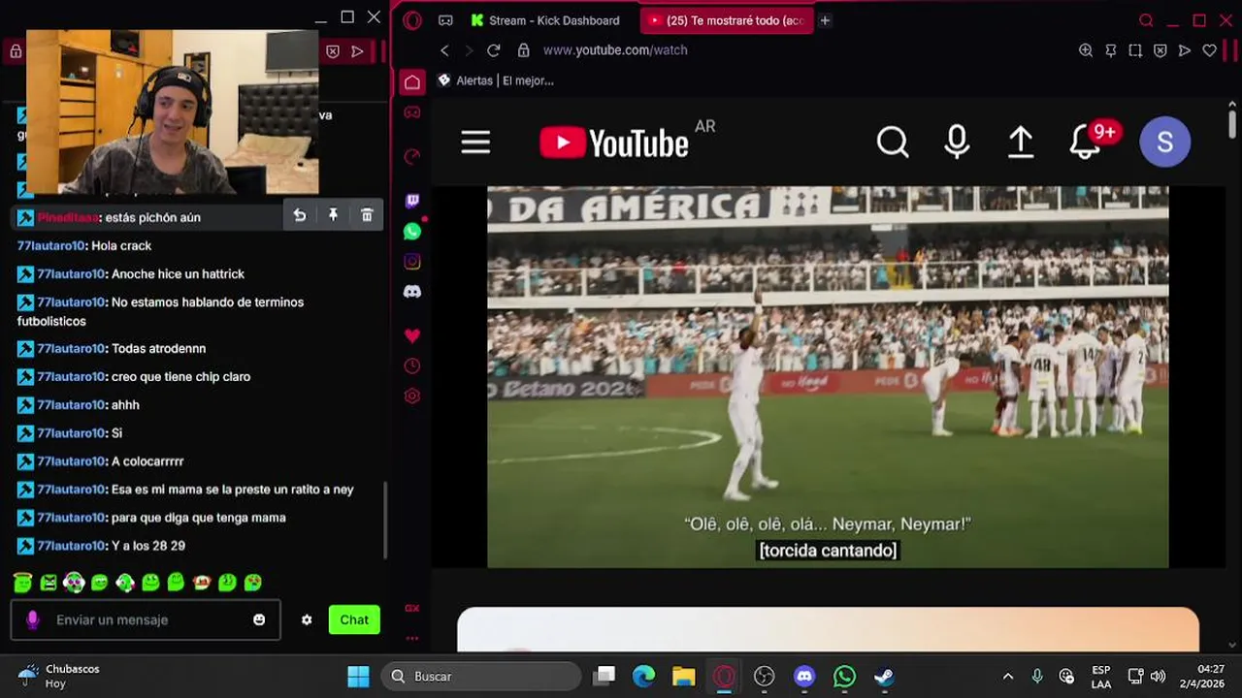This screenshot has width=1242, height=698.
Task: Click the taskbar Buscar search box
Action: coord(481,676)
